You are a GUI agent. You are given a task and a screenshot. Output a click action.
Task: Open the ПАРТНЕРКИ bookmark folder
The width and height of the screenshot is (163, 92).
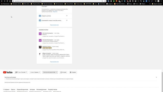[87, 4]
